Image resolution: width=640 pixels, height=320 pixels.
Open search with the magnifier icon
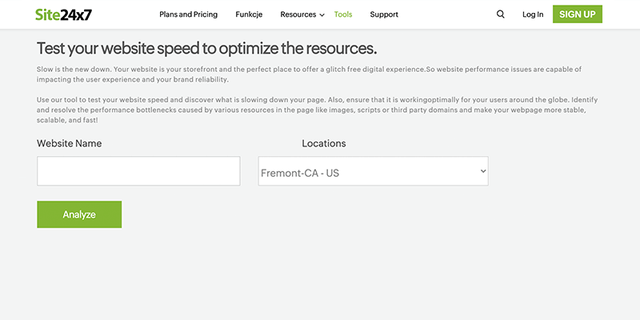pyautogui.click(x=501, y=14)
